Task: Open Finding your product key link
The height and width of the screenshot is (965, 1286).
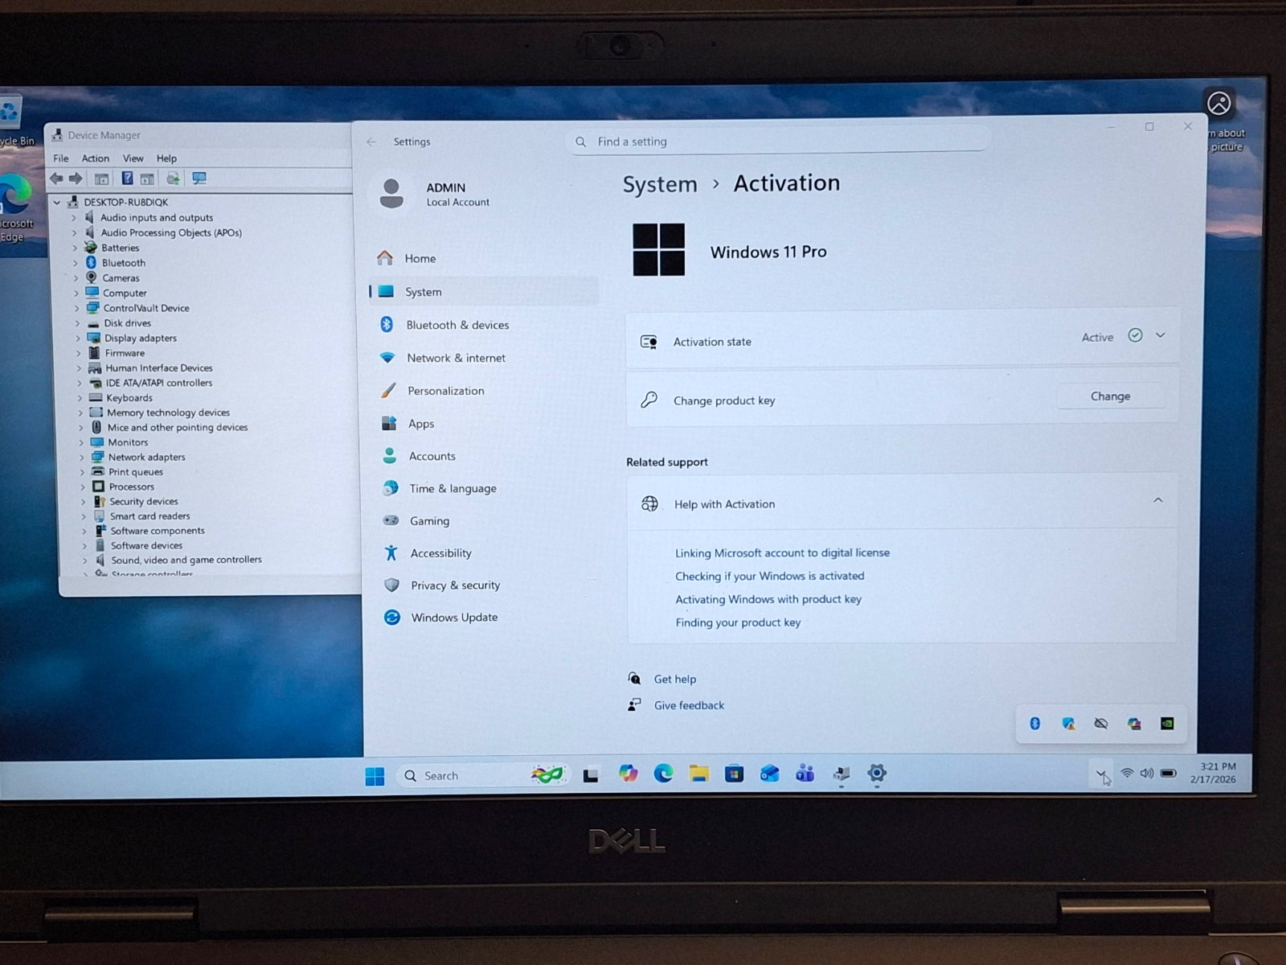Action: pyautogui.click(x=738, y=622)
